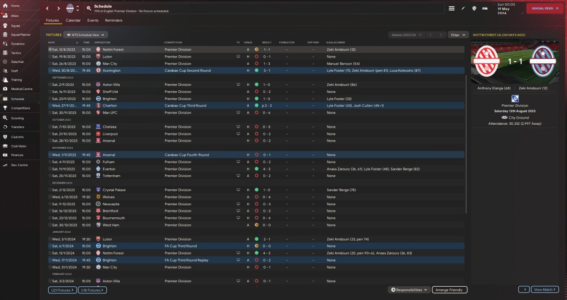567x300 pixels.
Task: Go forward with the right navigation arrow
Action: (x=58, y=8)
